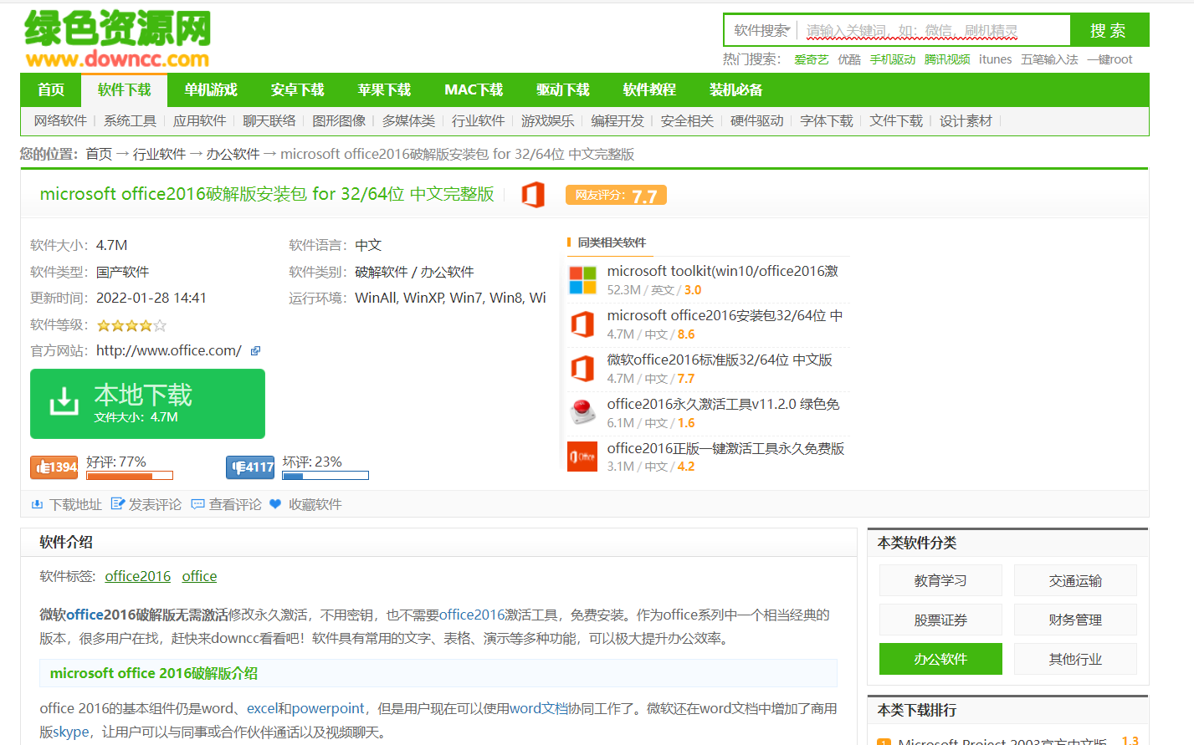Click icon for office2016正版一键激活工具
1194x745 pixels.
582,457
